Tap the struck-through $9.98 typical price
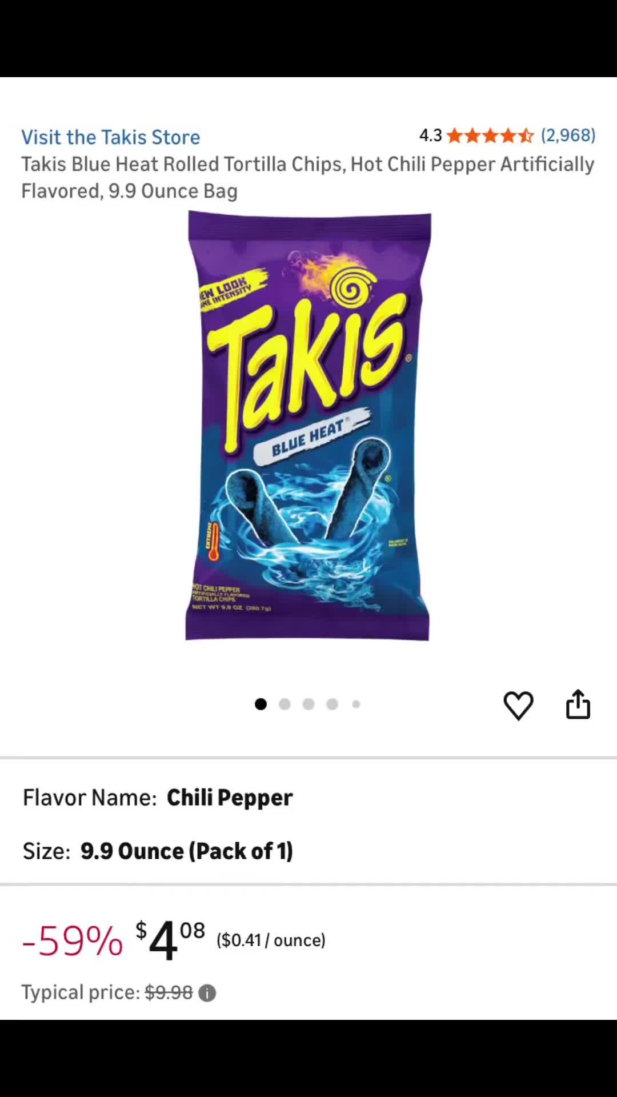 169,992
